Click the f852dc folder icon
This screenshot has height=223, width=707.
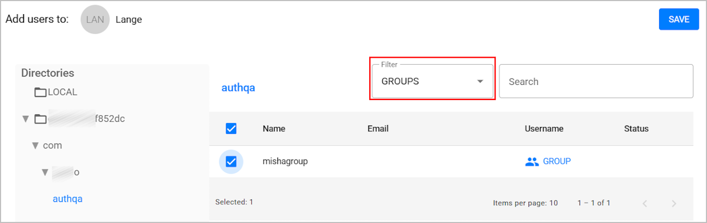[40, 119]
